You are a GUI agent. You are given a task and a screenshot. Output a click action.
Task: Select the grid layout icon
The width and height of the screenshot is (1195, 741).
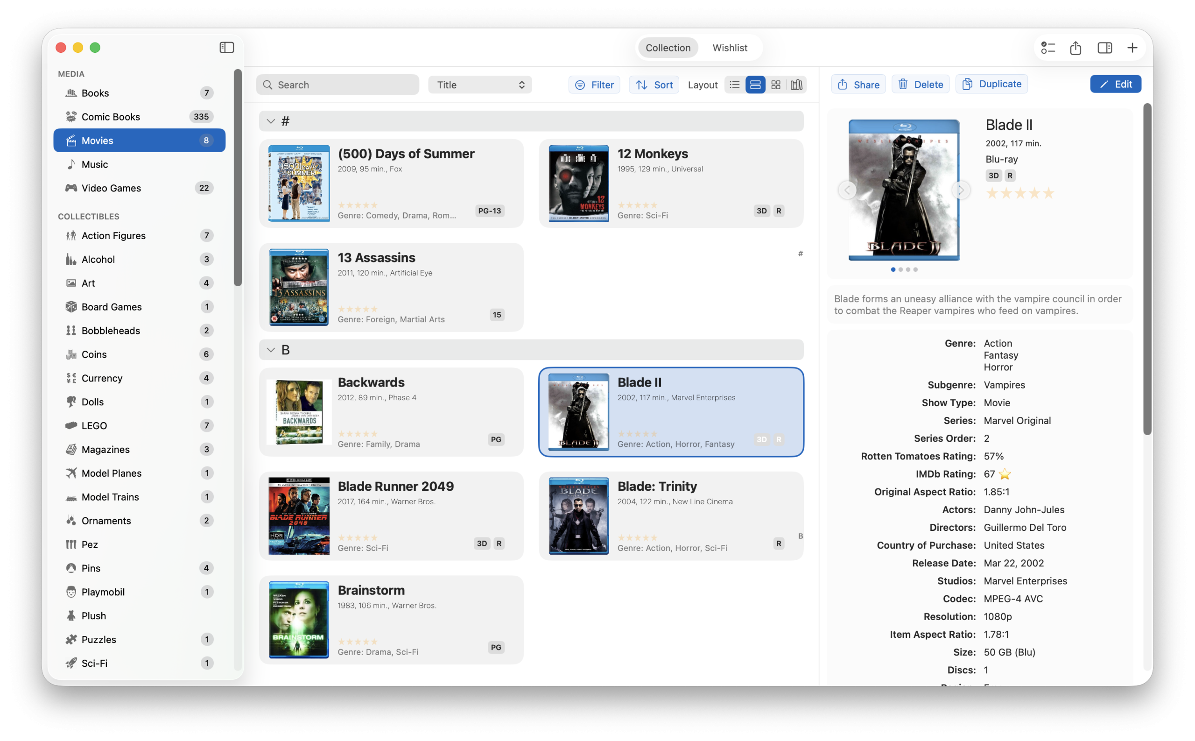(x=776, y=85)
